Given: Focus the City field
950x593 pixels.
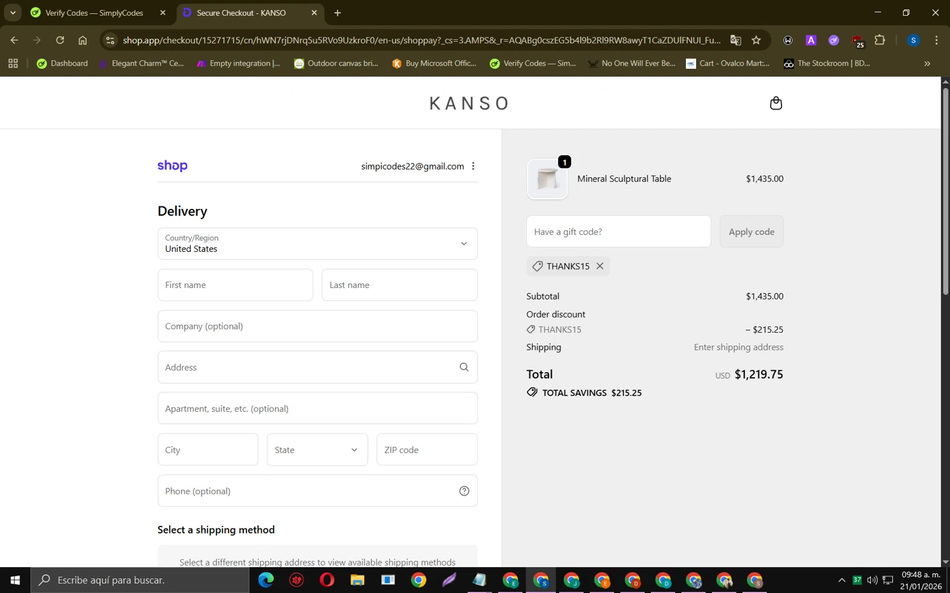Looking at the screenshot, I should (x=208, y=449).
